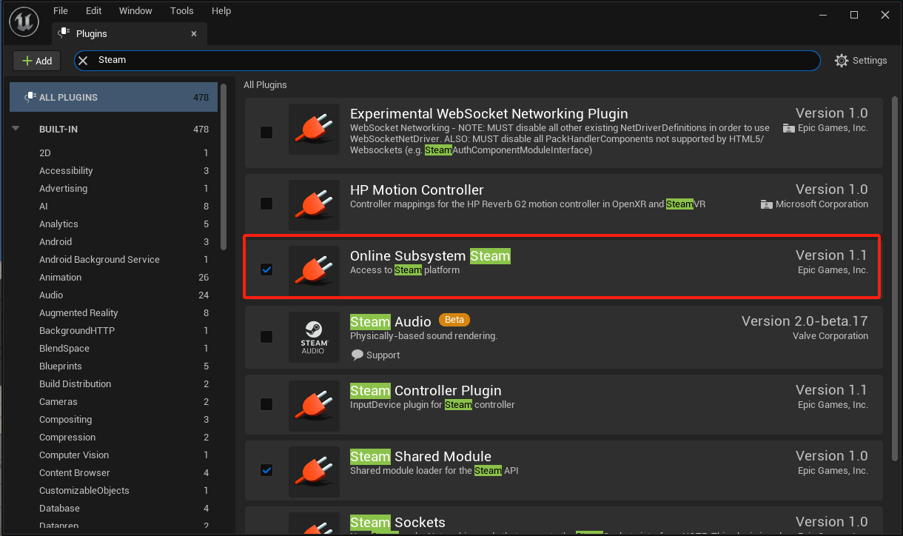Open the Window menu
This screenshot has width=903, height=536.
[135, 11]
